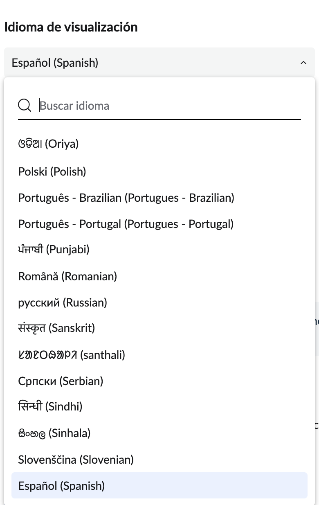Choose русский (Russian) language

62,302
